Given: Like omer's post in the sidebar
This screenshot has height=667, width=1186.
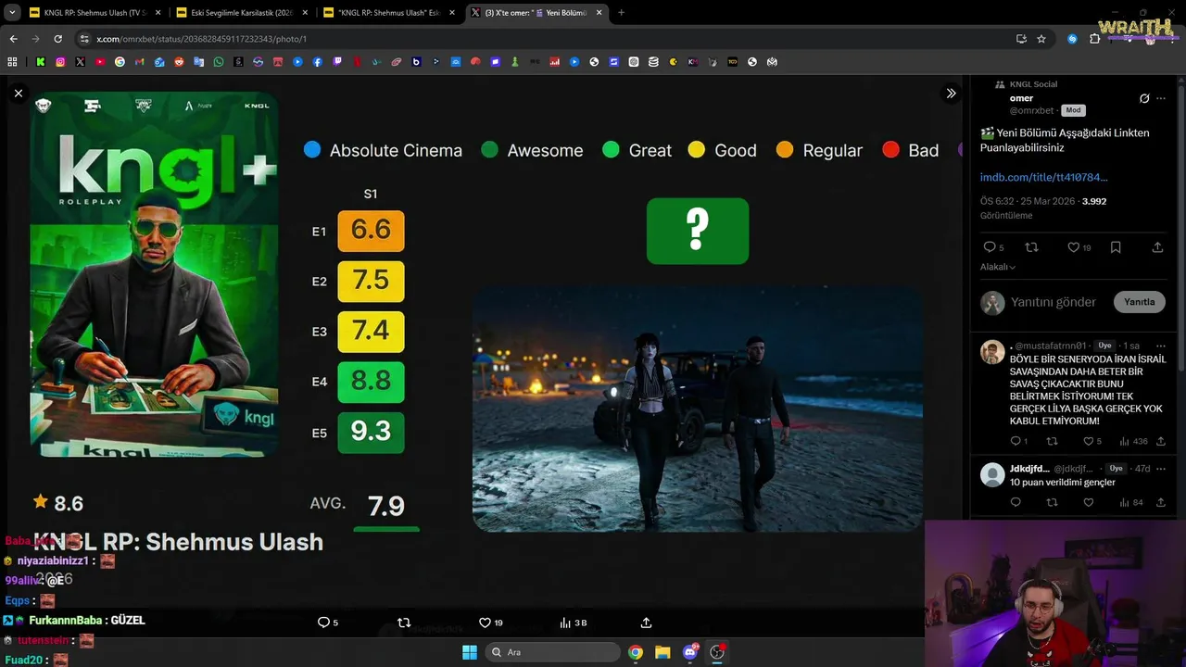Looking at the screenshot, I should (1073, 247).
